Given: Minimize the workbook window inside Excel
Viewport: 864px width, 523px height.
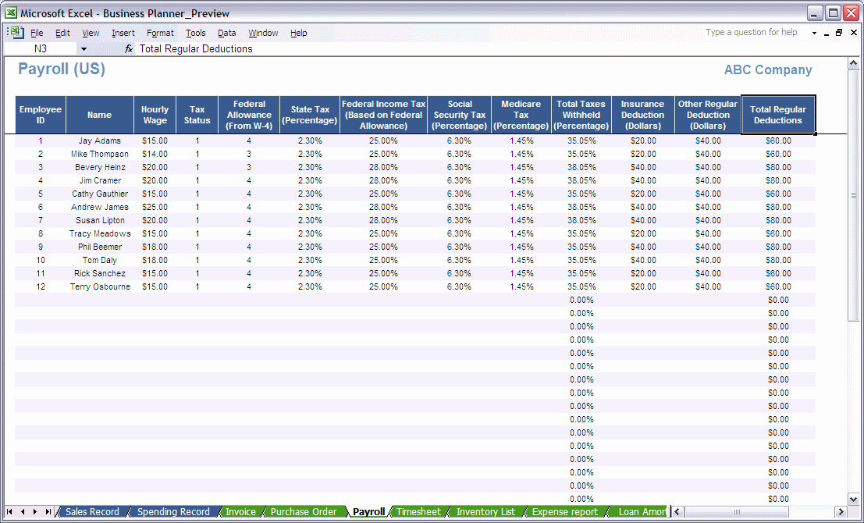Looking at the screenshot, I should [827, 33].
